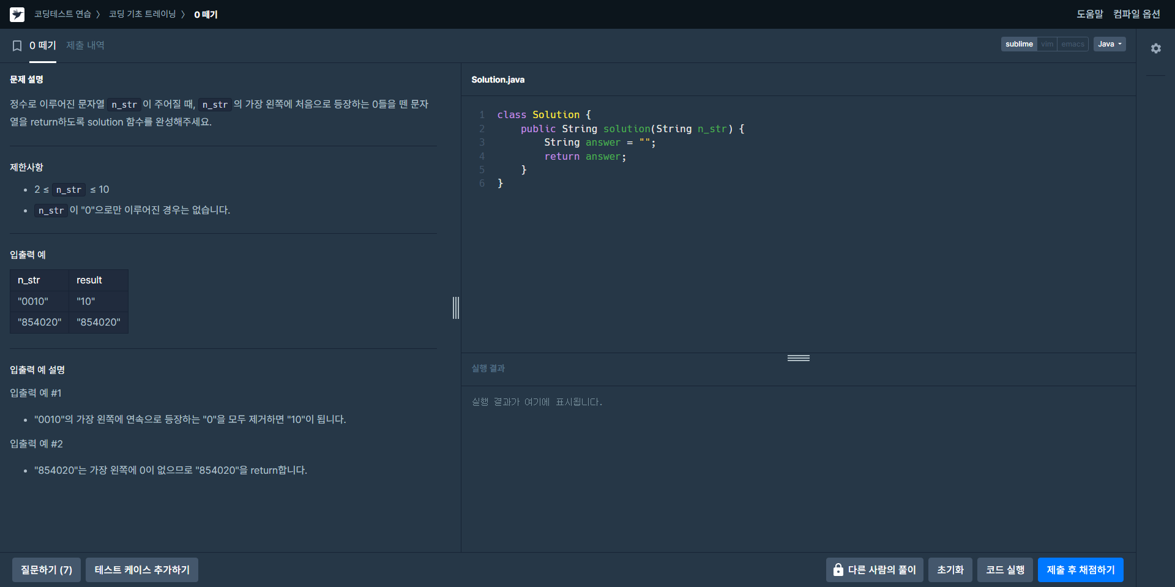Image resolution: width=1175 pixels, height=587 pixels.
Task: Click the 입출력 예 설명 heading
Action: 37,370
